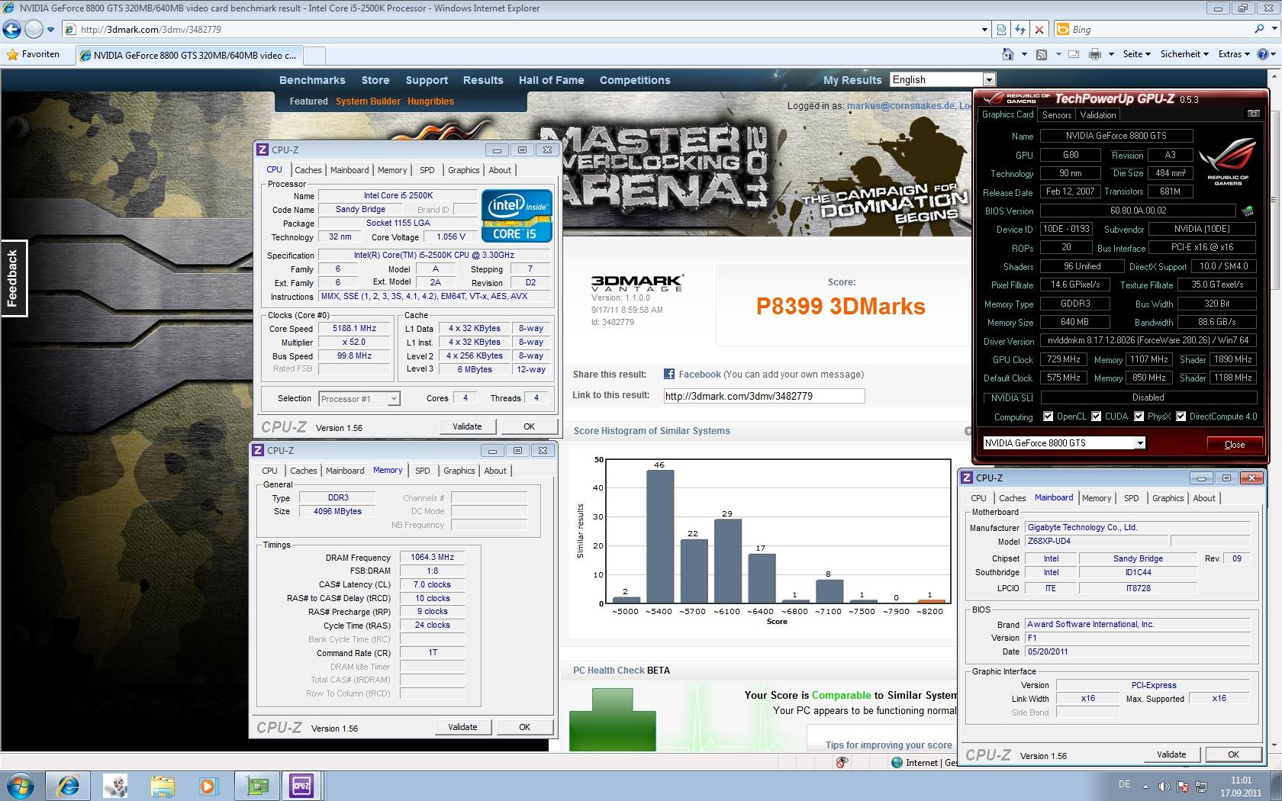Click the browser Forward arrow button

34,29
